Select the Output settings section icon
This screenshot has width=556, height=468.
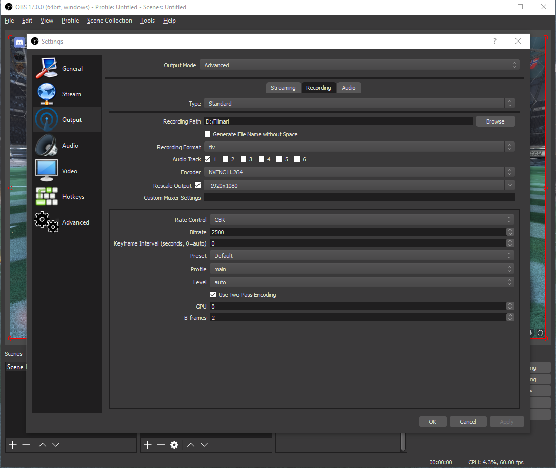(x=47, y=120)
